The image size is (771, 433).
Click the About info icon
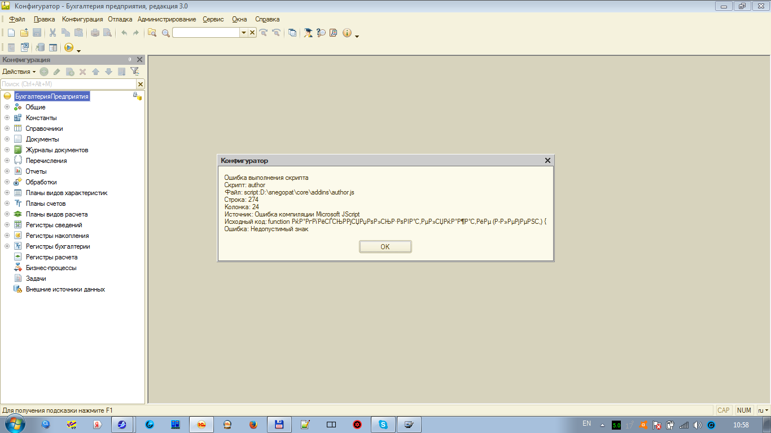point(347,33)
